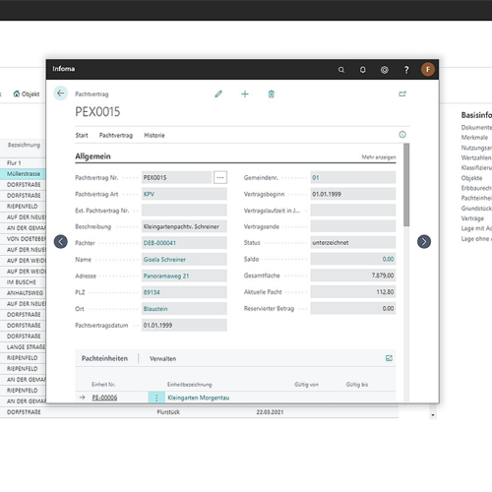Open Verträge in the Basisinfo side panel
The width and height of the screenshot is (492, 492).
[472, 218]
